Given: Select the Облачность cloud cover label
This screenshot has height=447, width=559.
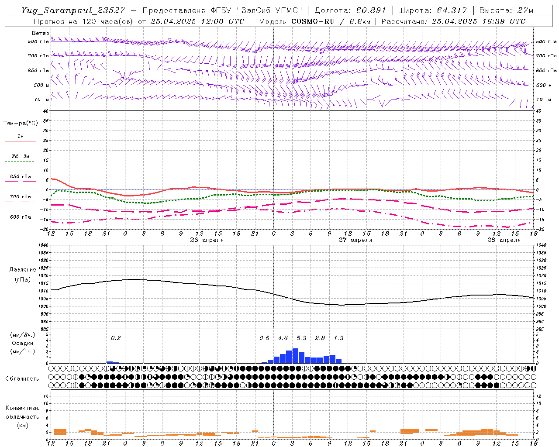Looking at the screenshot, I should click(x=22, y=378).
